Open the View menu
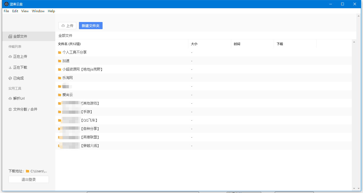This screenshot has height=193, width=363. pyautogui.click(x=25, y=11)
